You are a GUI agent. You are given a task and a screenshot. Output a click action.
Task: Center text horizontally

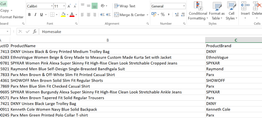coord(89,15)
